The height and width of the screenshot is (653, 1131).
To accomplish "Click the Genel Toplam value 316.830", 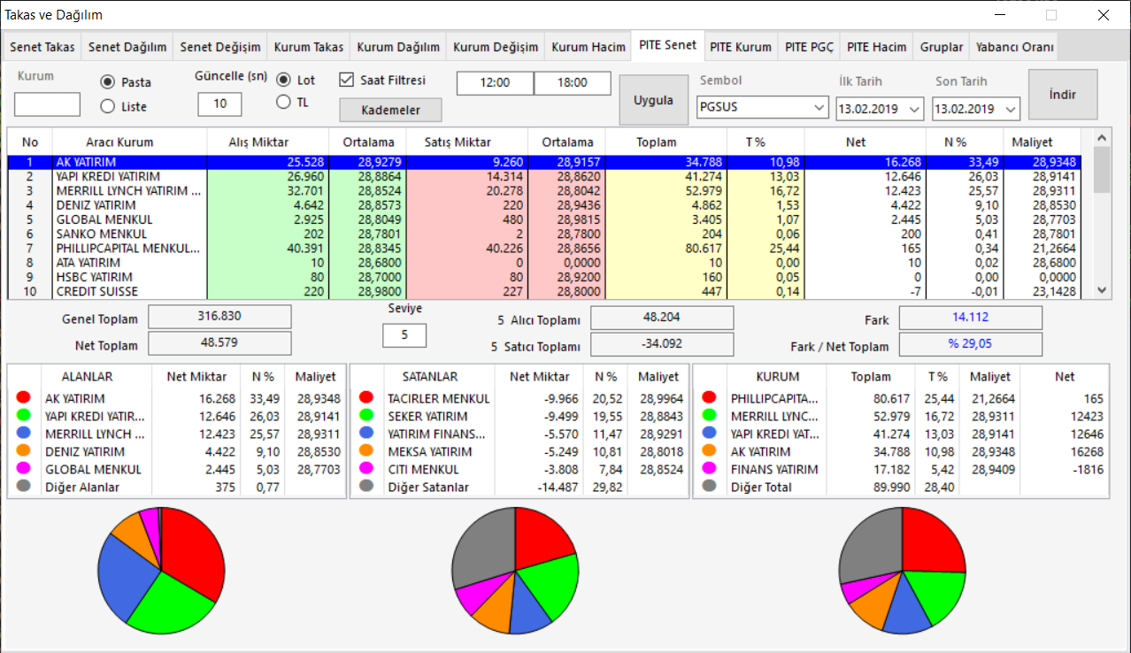I will pyautogui.click(x=219, y=317).
